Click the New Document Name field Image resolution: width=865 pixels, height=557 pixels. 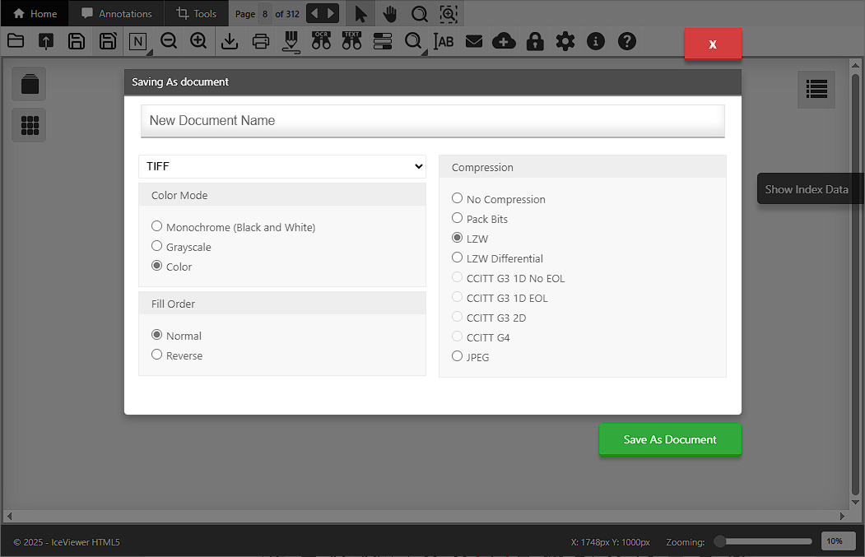point(432,120)
